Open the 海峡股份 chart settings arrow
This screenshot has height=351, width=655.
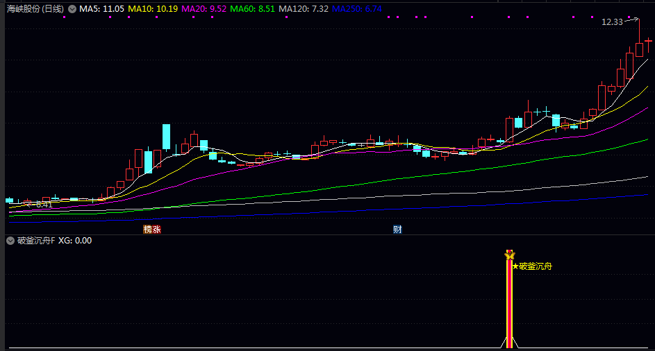(x=72, y=9)
